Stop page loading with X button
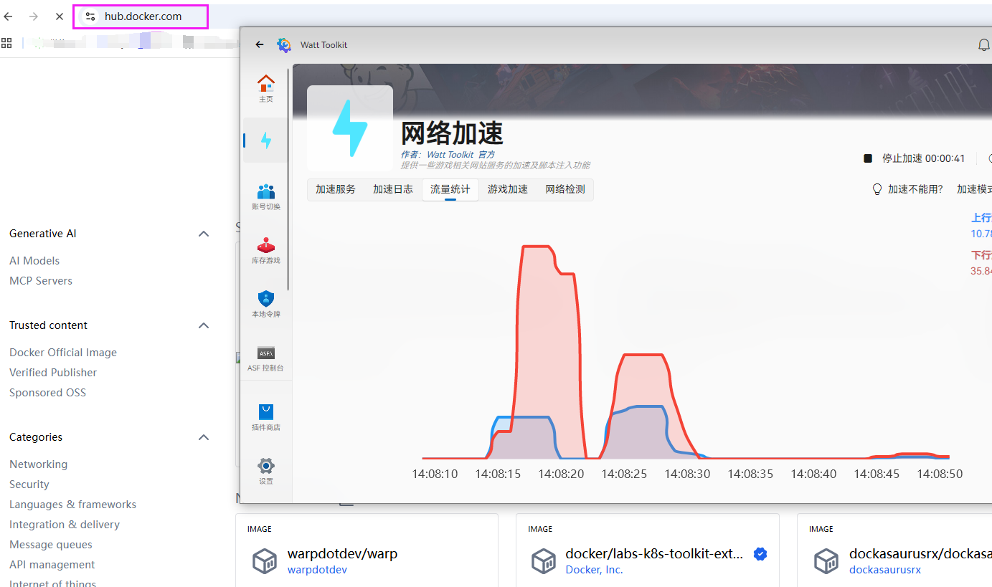This screenshot has height=587, width=992. pyautogui.click(x=60, y=16)
